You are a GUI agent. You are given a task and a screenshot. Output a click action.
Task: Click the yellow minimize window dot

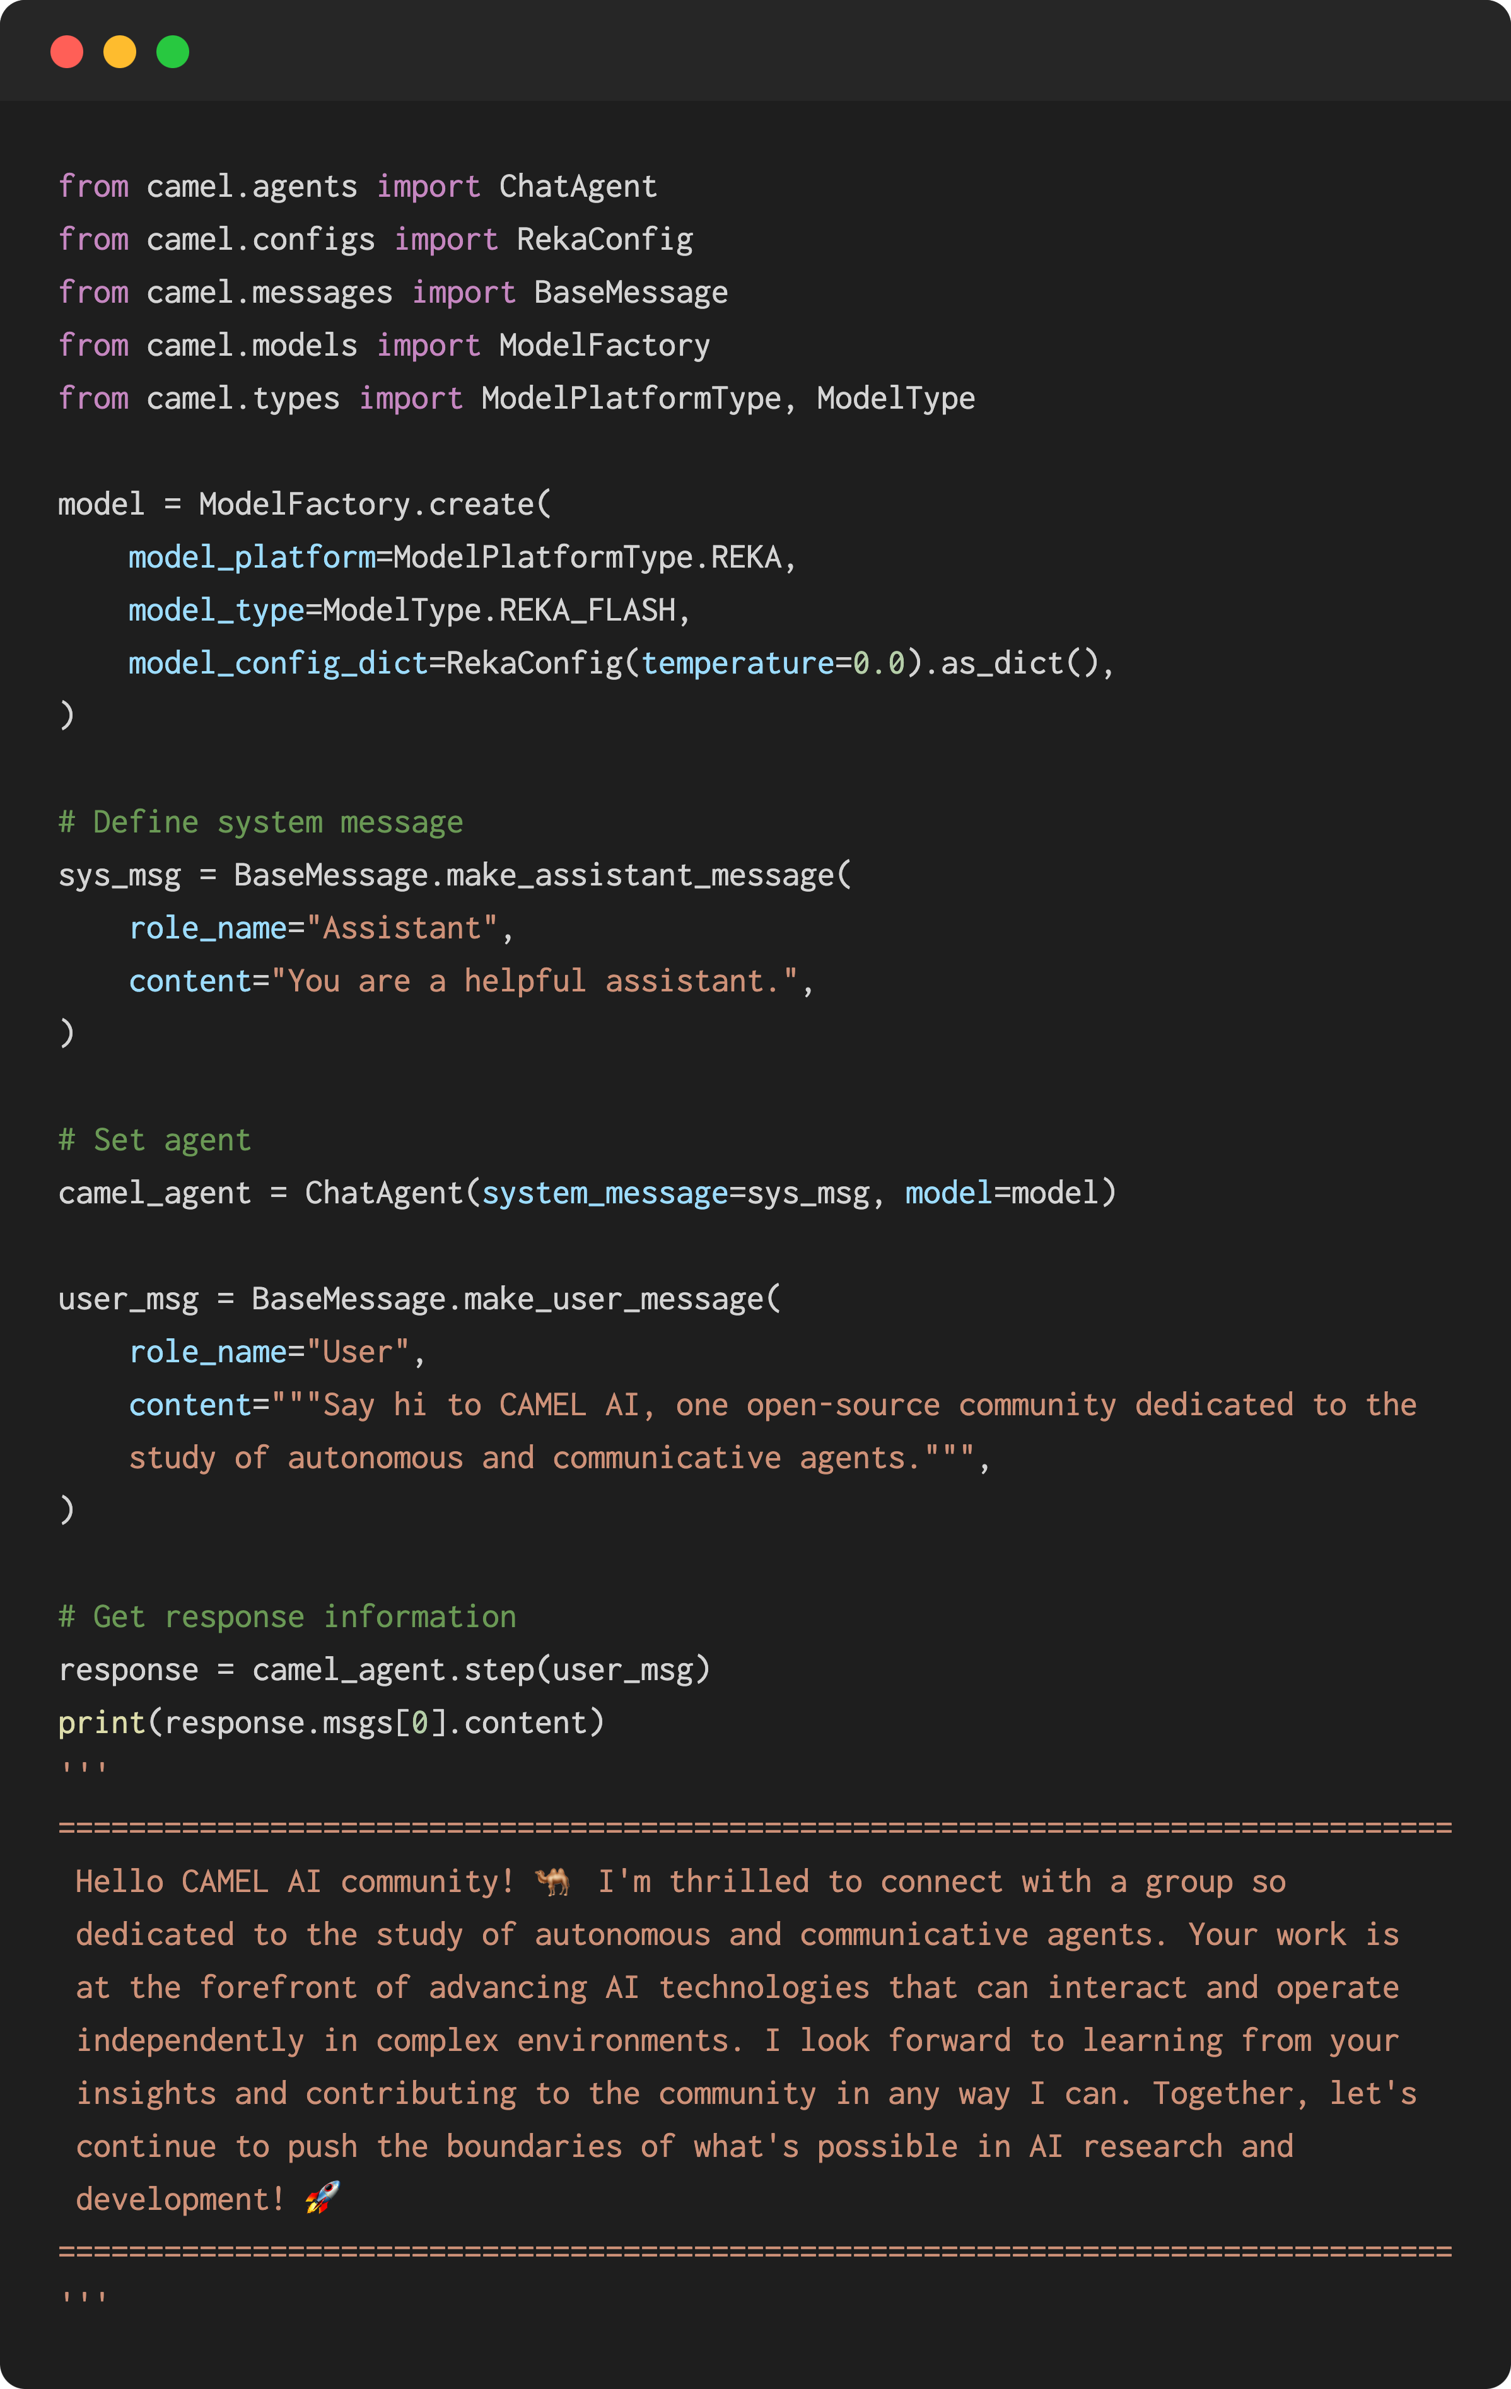(x=120, y=52)
